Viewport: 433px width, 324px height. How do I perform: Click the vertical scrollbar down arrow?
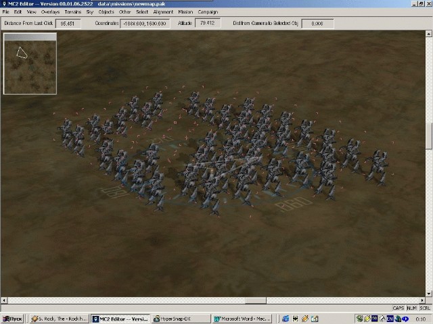pos(428,293)
